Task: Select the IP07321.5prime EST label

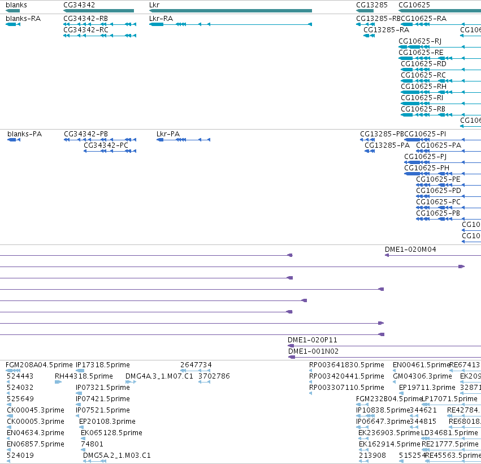Action: point(103,388)
